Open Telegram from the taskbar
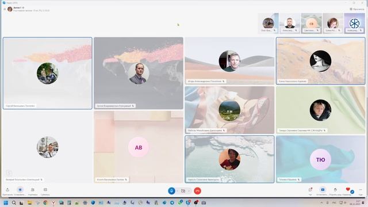The width and height of the screenshot is (368, 207). click(172, 203)
